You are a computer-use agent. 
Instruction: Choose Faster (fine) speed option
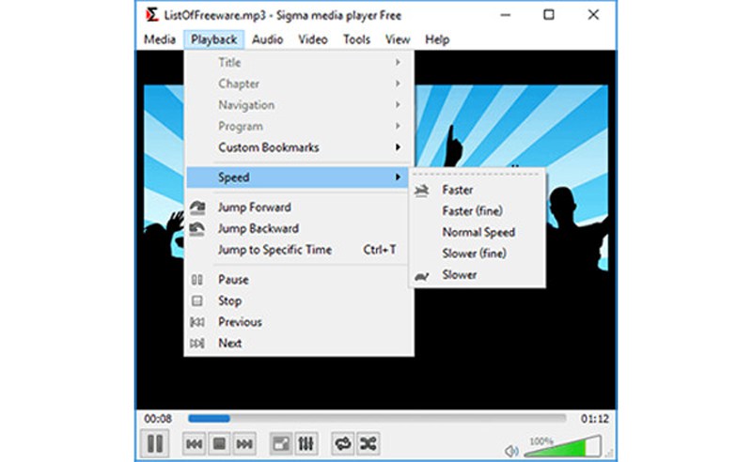point(478,211)
